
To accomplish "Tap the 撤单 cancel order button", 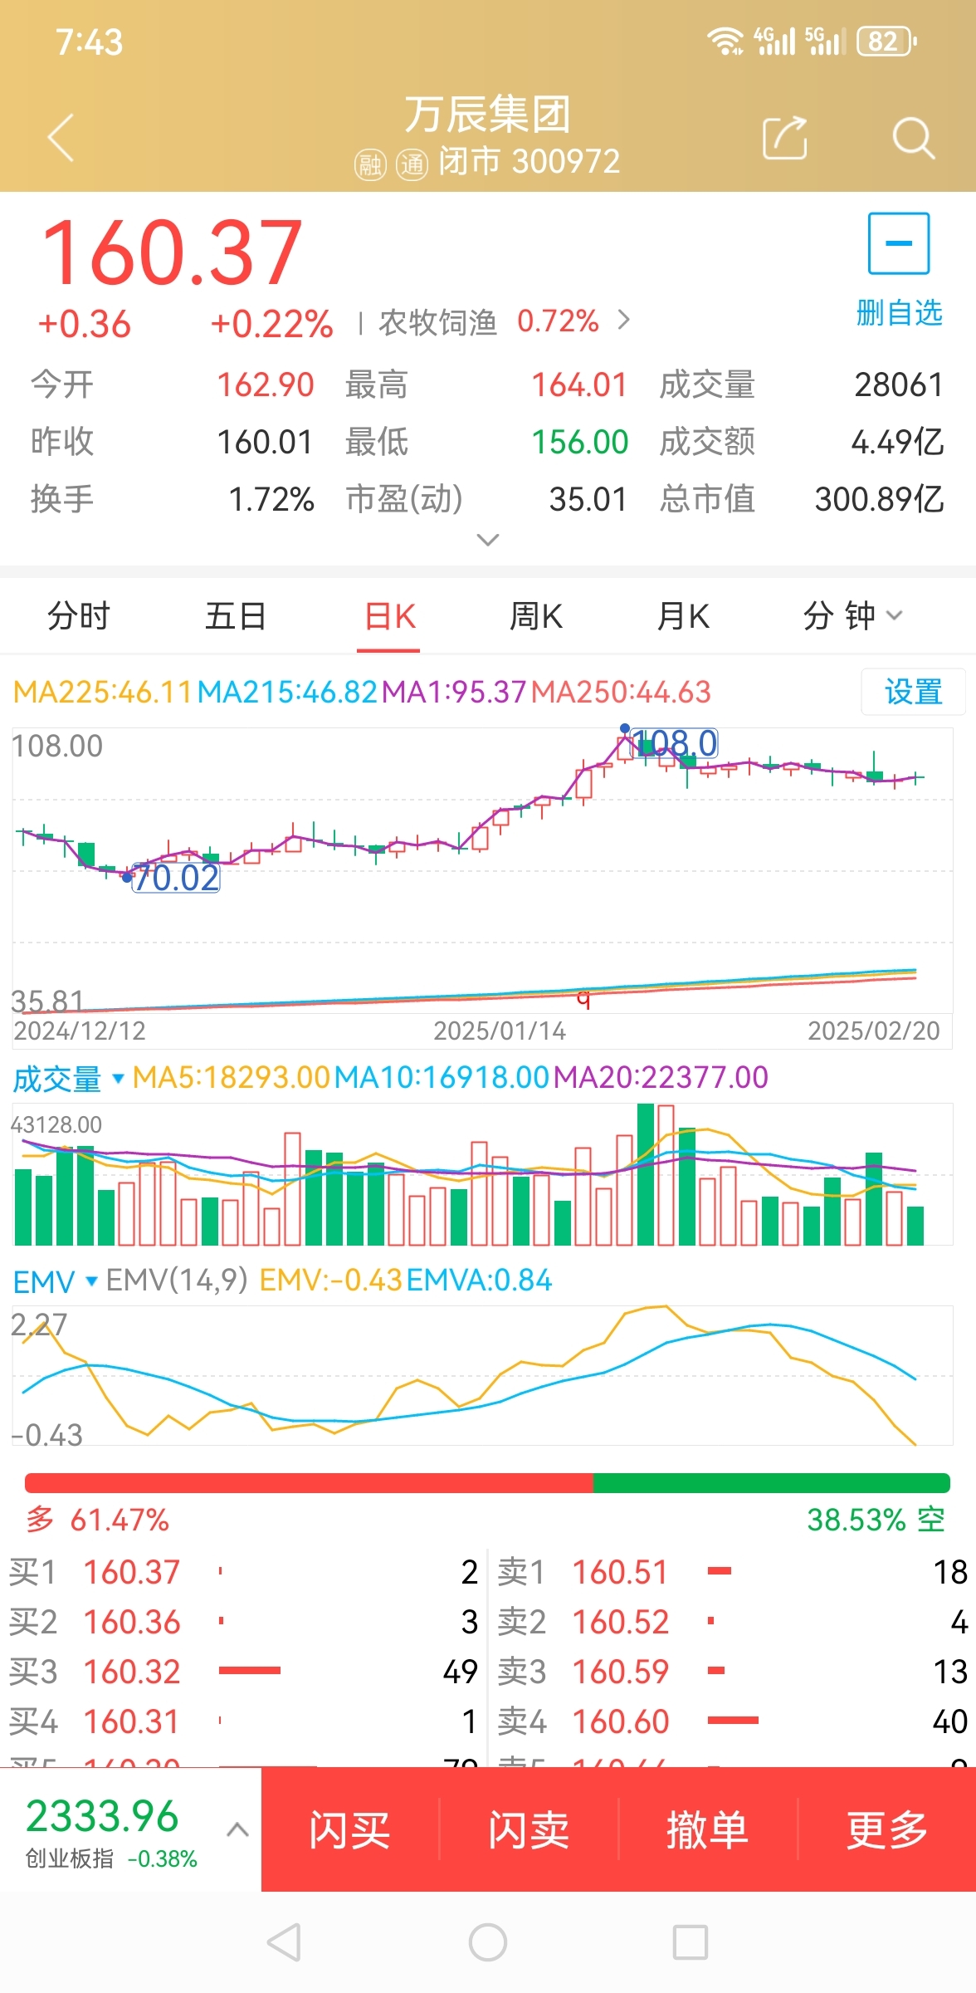I will 708,1829.
